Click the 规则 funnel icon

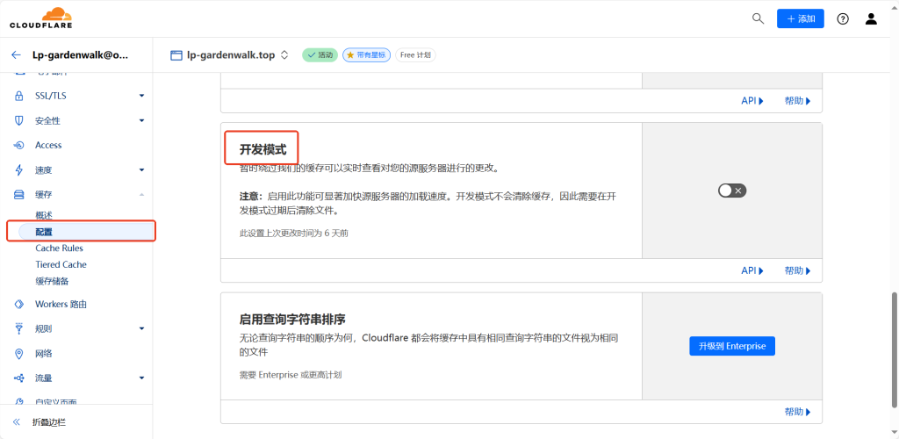point(19,329)
